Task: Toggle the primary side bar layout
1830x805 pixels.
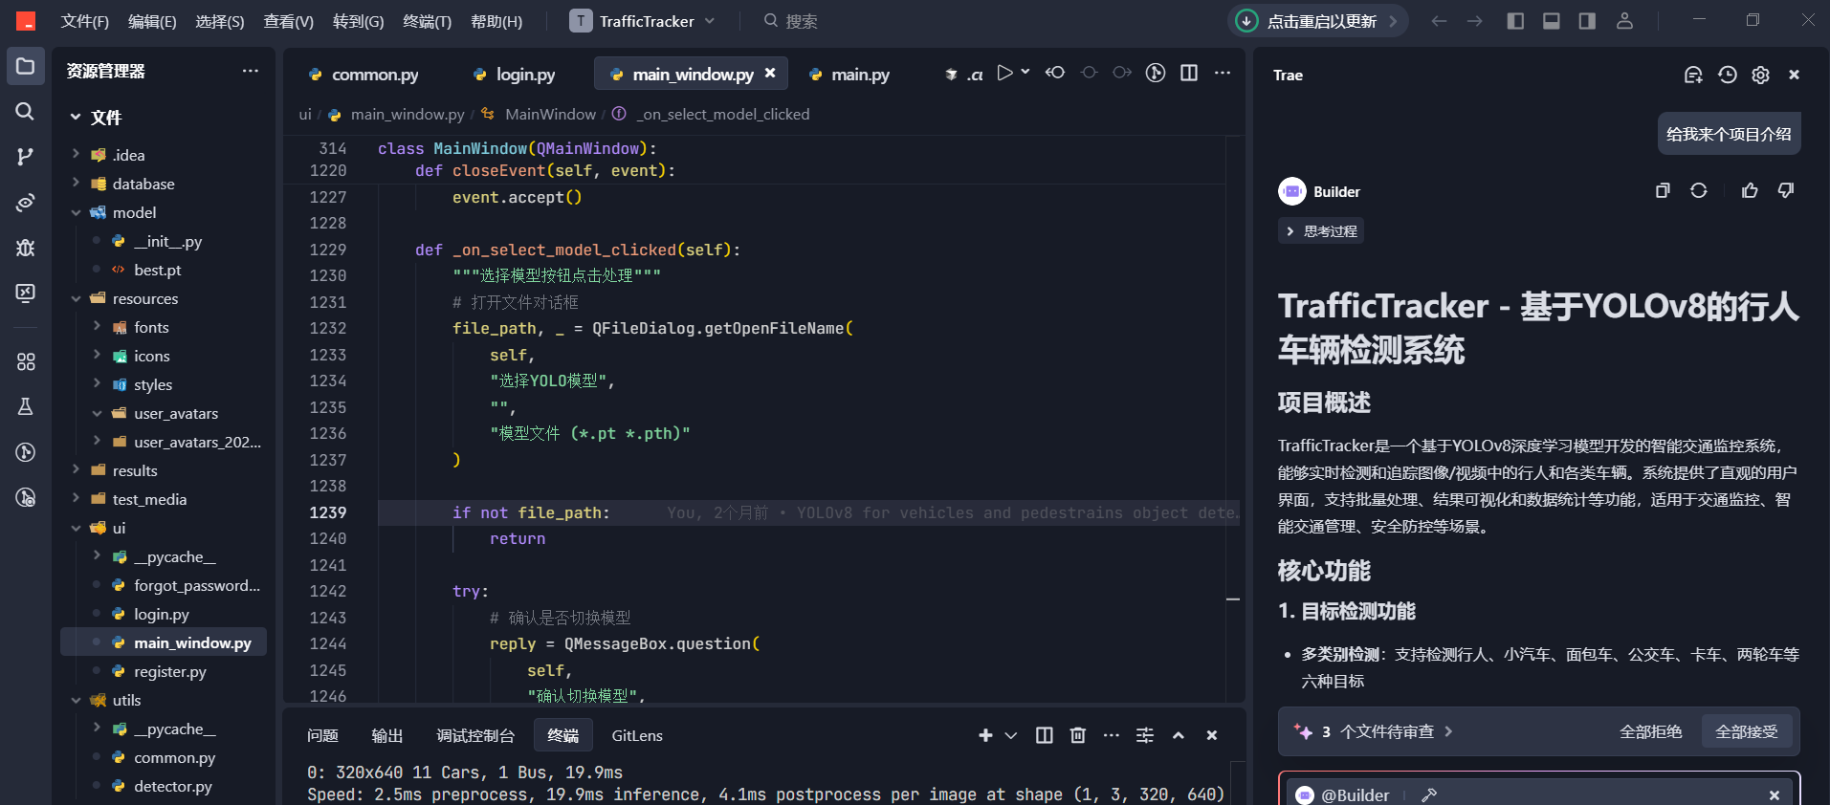Action: tap(1515, 21)
